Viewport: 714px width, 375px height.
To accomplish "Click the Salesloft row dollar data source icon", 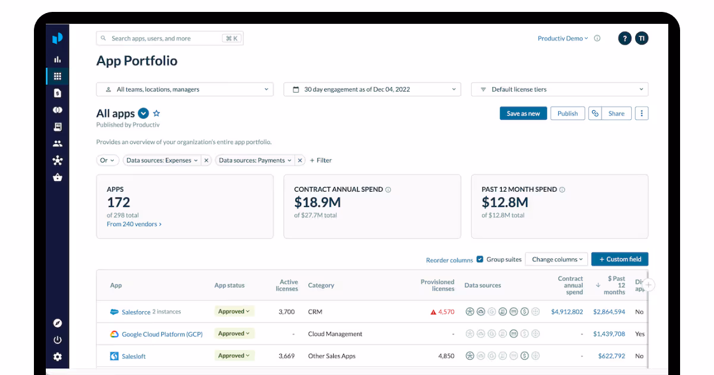I will click(524, 356).
